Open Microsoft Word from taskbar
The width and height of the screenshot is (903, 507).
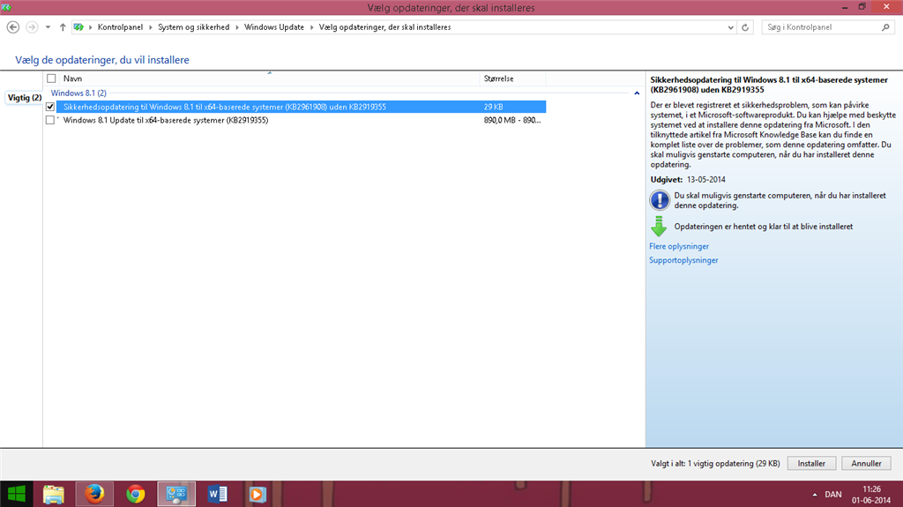coord(217,495)
